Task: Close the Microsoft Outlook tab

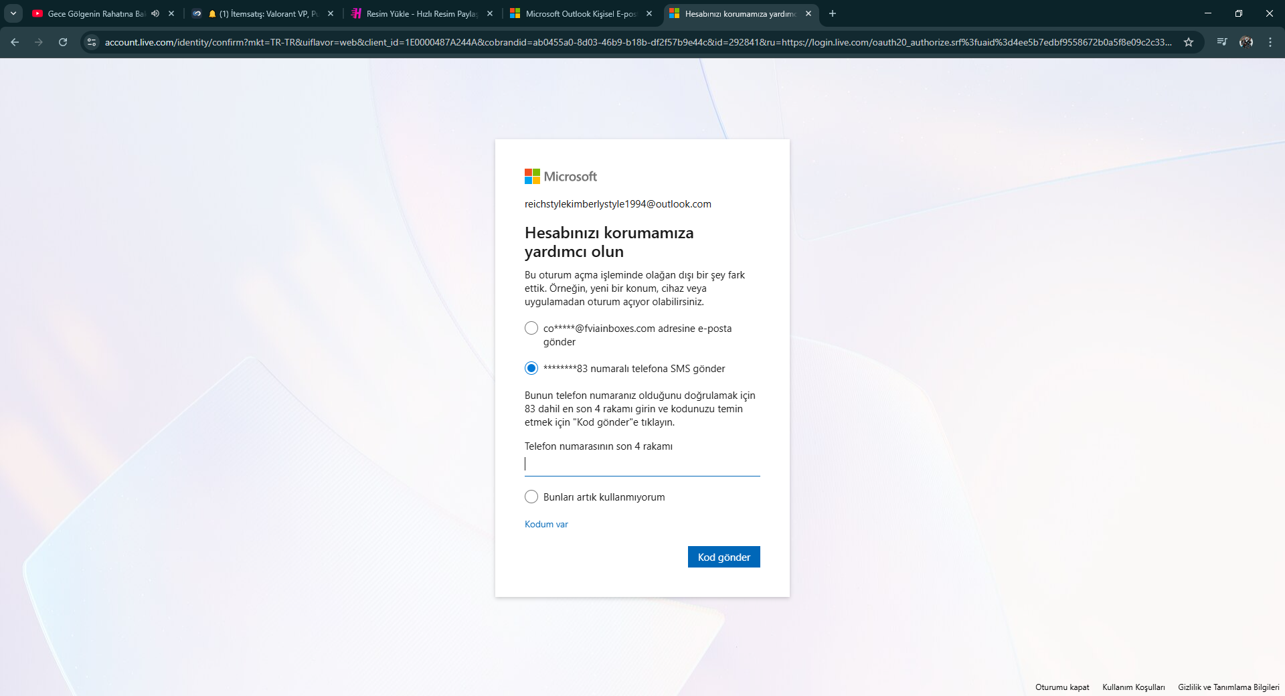Action: (x=649, y=13)
